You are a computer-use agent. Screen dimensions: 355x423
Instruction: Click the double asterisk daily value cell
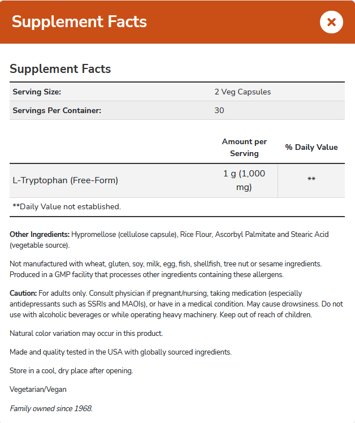tap(311, 180)
